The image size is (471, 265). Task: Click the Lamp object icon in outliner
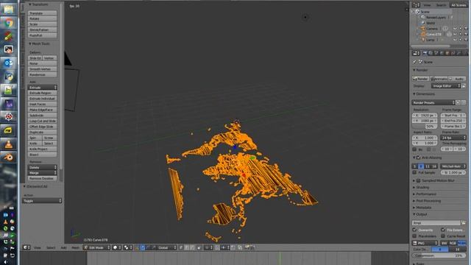(423, 40)
